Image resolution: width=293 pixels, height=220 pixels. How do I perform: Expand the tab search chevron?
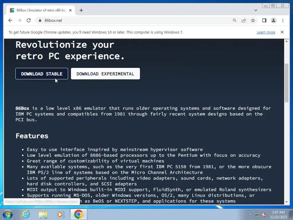[x=256, y=10]
